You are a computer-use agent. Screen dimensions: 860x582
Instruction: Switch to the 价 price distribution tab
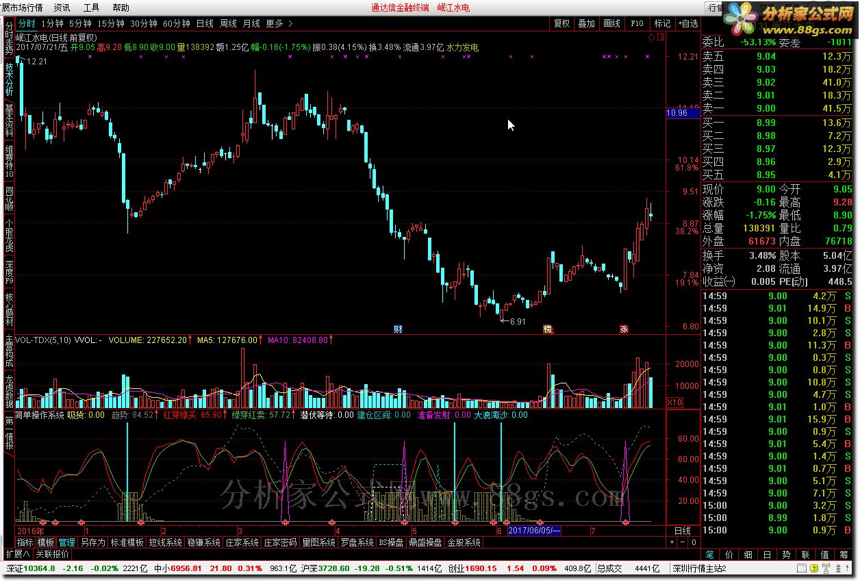point(729,555)
